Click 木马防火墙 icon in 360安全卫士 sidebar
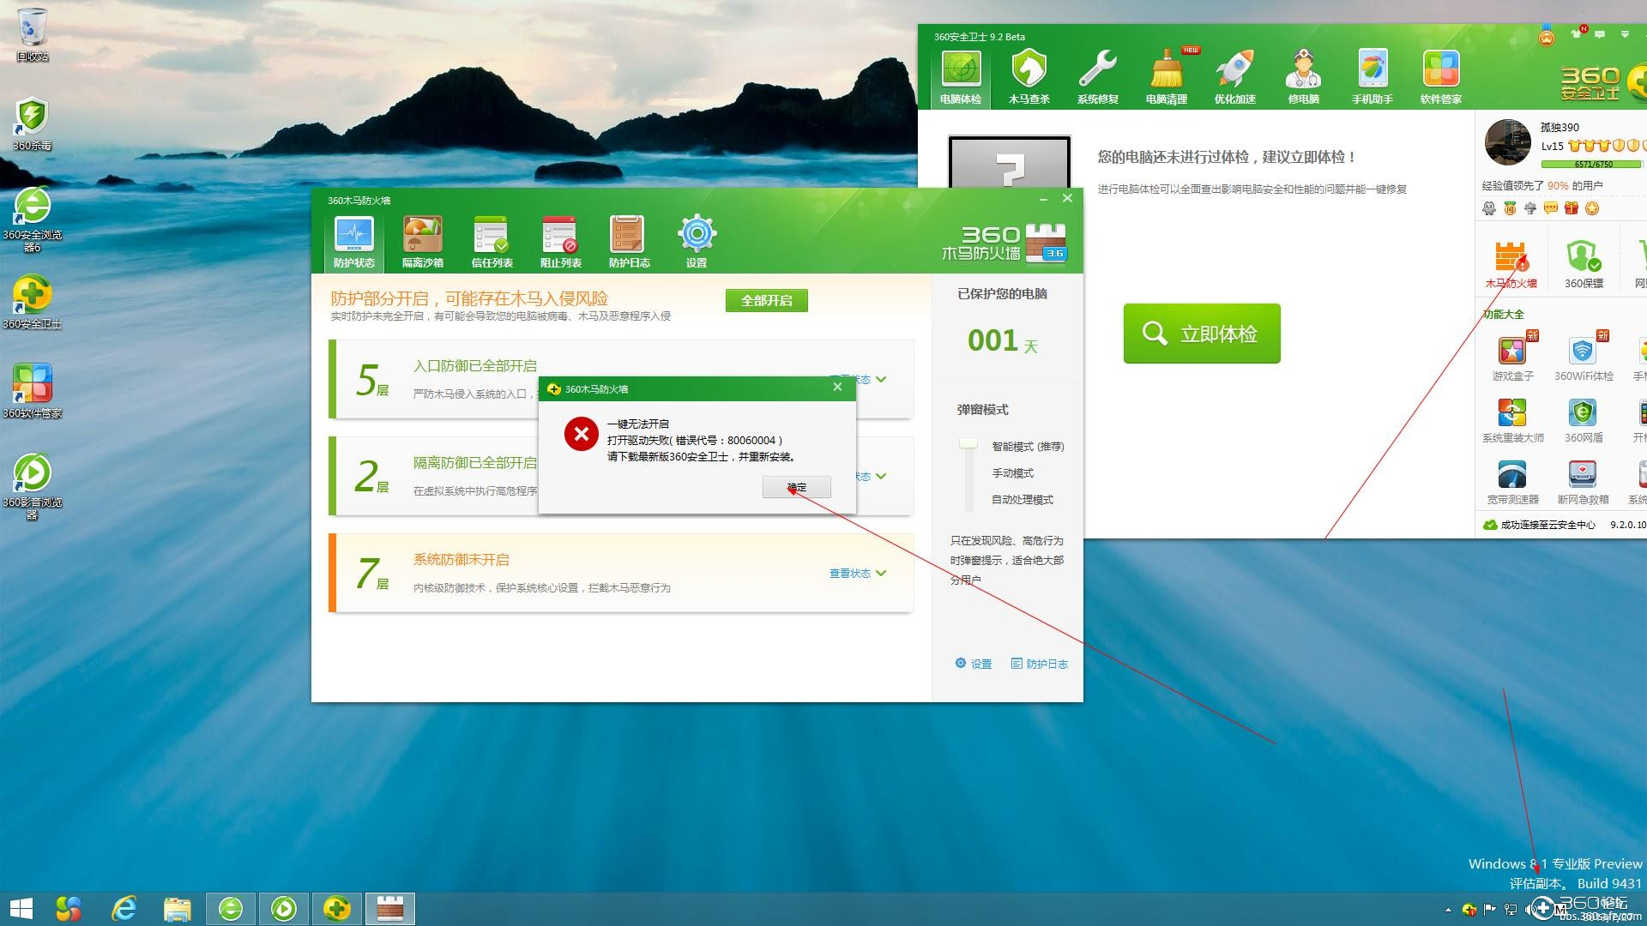1647x926 pixels. click(1511, 264)
